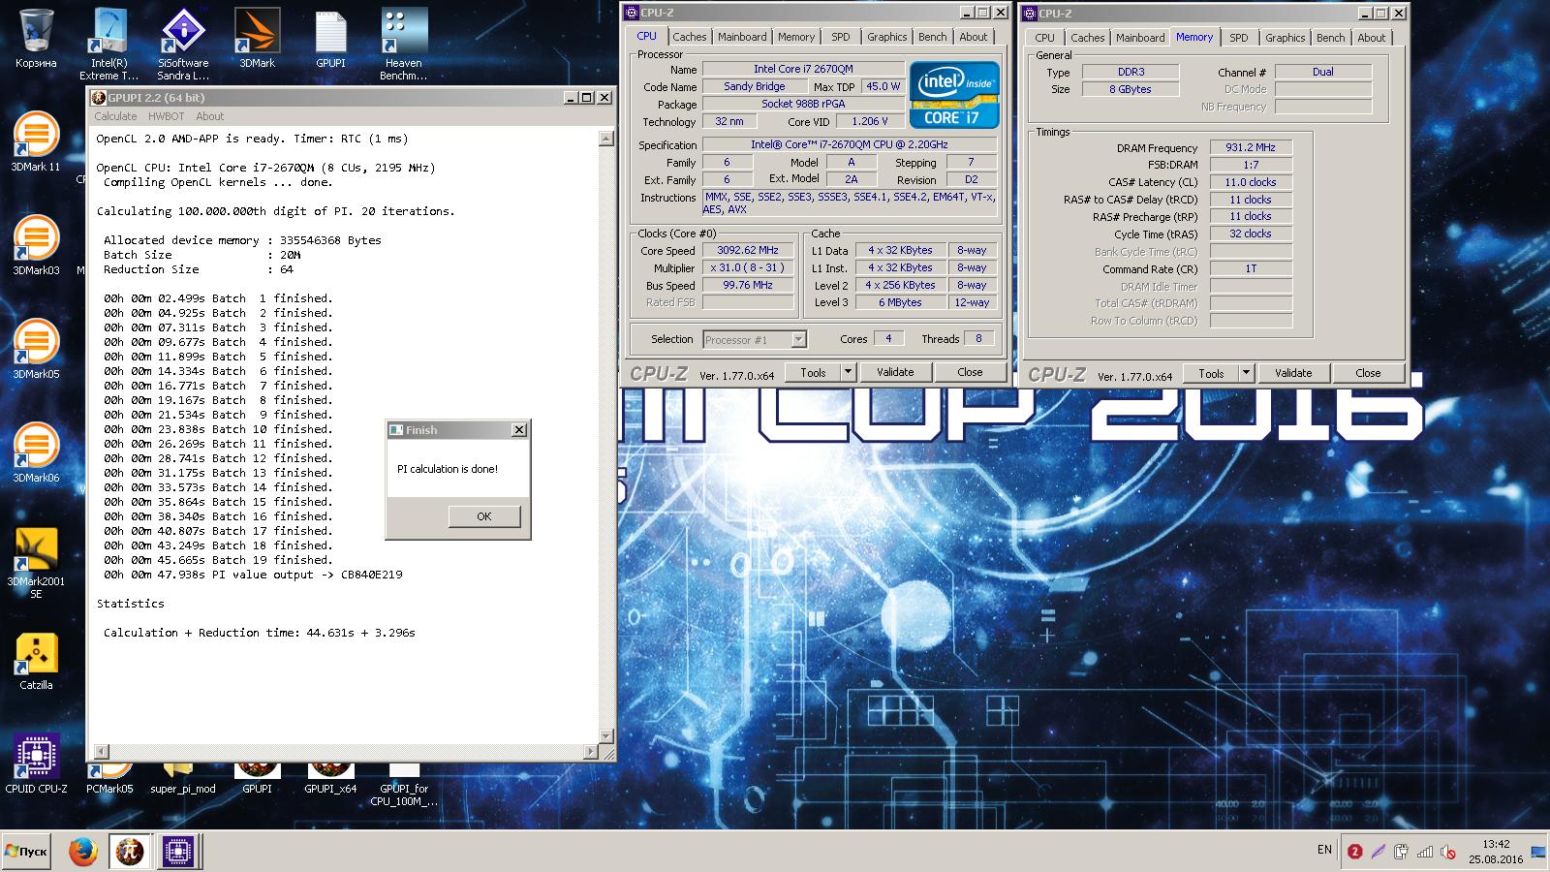Open CPUID CPU-Z desktop shortcut
The width and height of the screenshot is (1550, 872).
click(36, 763)
